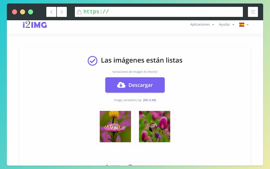This screenshot has width=270, height=169.
Task: Open the browser settings sliders button
Action: tap(253, 12)
